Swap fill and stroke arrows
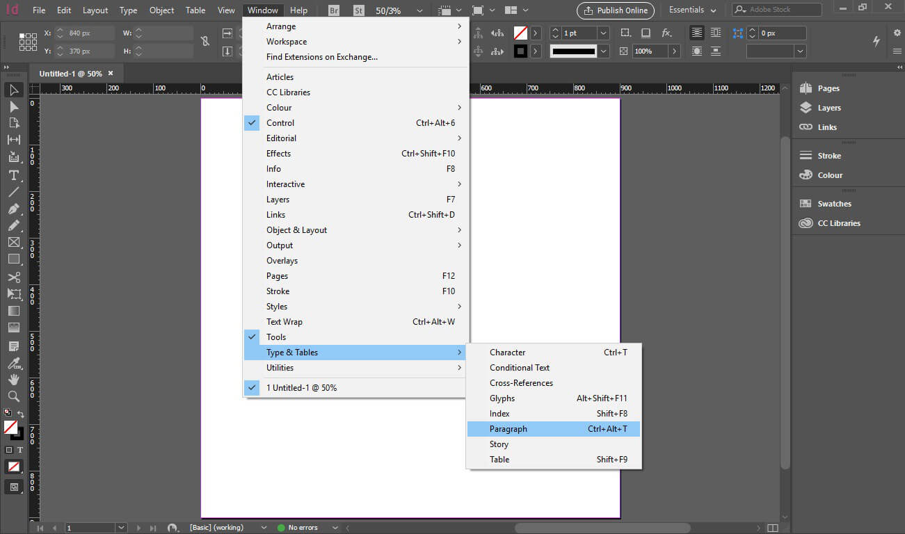 coord(20,414)
